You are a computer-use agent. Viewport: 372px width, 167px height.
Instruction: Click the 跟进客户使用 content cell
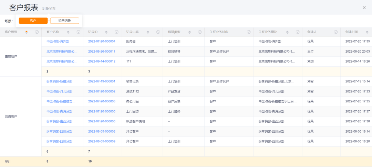pyautogui.click(x=142, y=121)
